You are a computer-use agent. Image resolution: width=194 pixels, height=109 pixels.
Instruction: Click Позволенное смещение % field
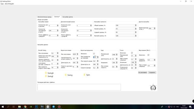tap(134, 68)
